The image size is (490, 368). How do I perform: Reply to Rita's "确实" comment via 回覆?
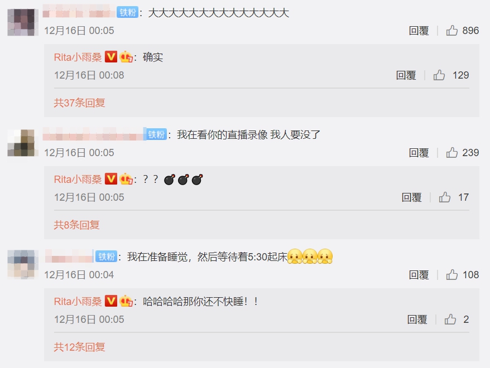tap(406, 75)
